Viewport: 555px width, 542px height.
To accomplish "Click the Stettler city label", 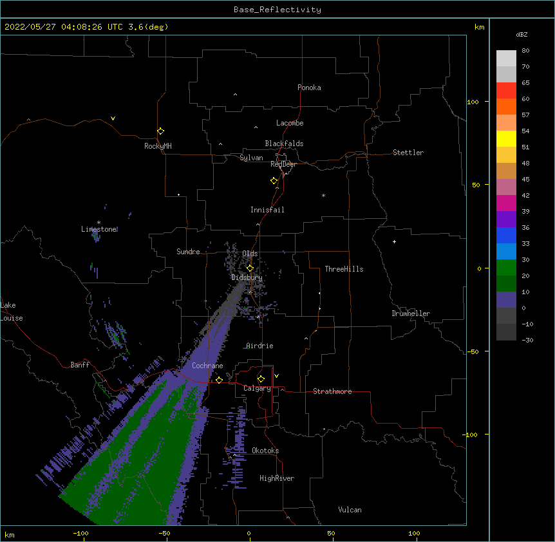I will (x=408, y=153).
